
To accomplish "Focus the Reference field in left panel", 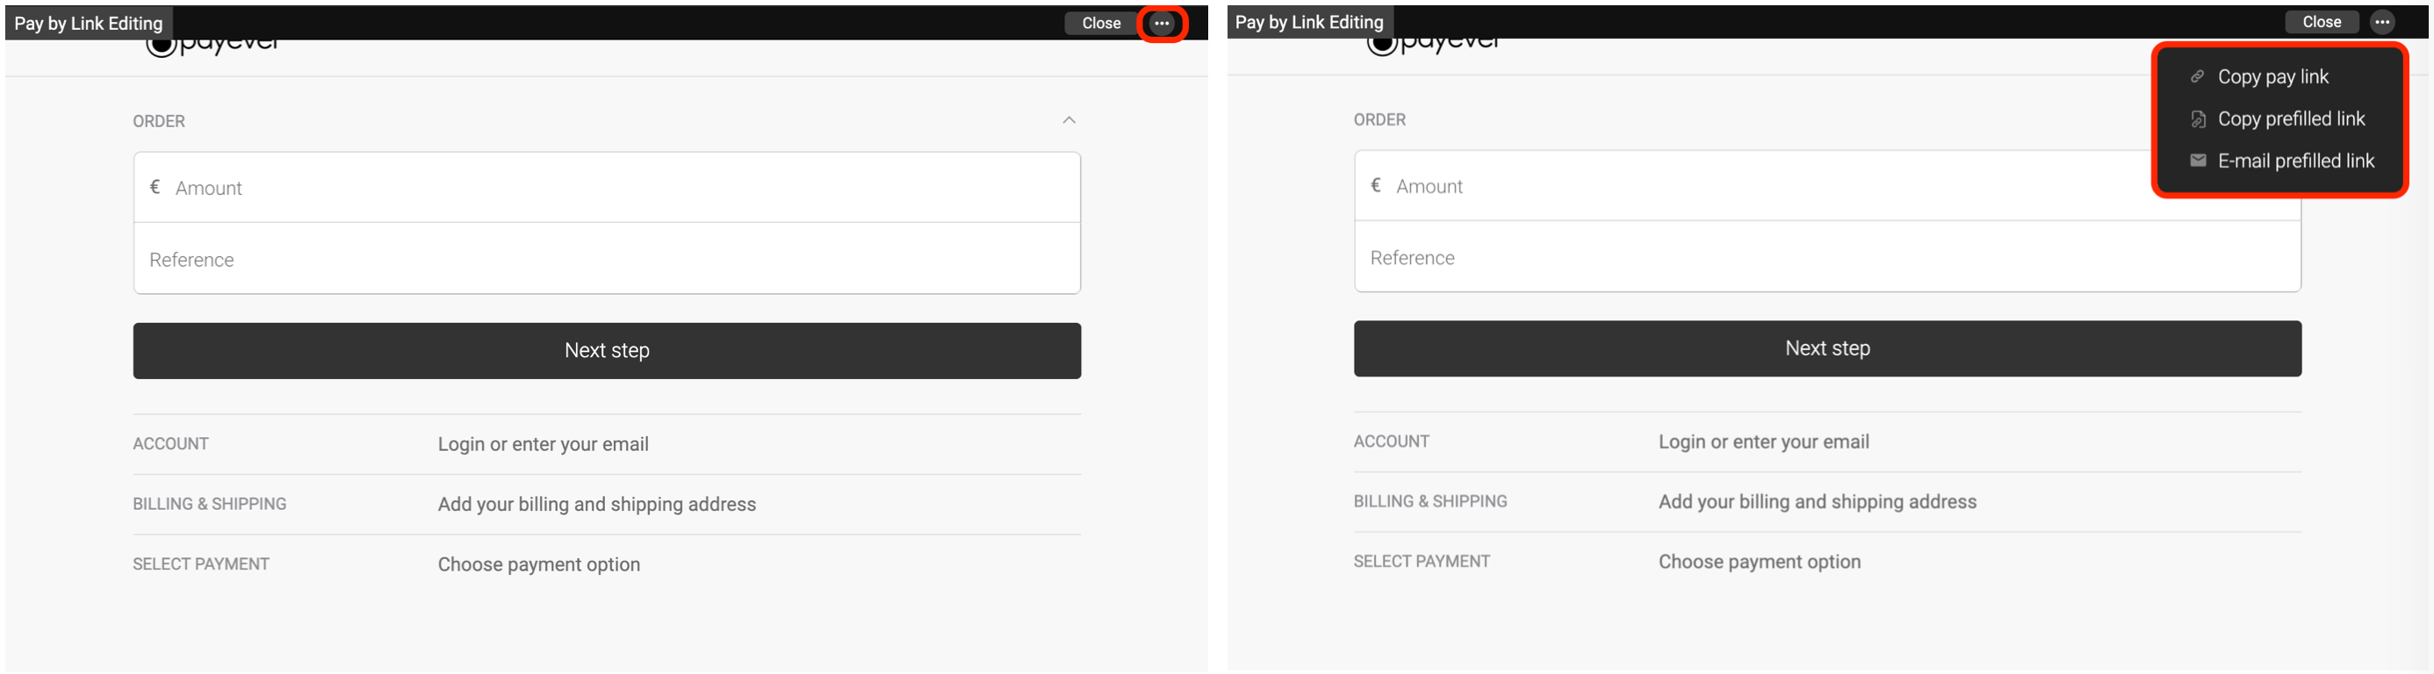I will click(607, 260).
